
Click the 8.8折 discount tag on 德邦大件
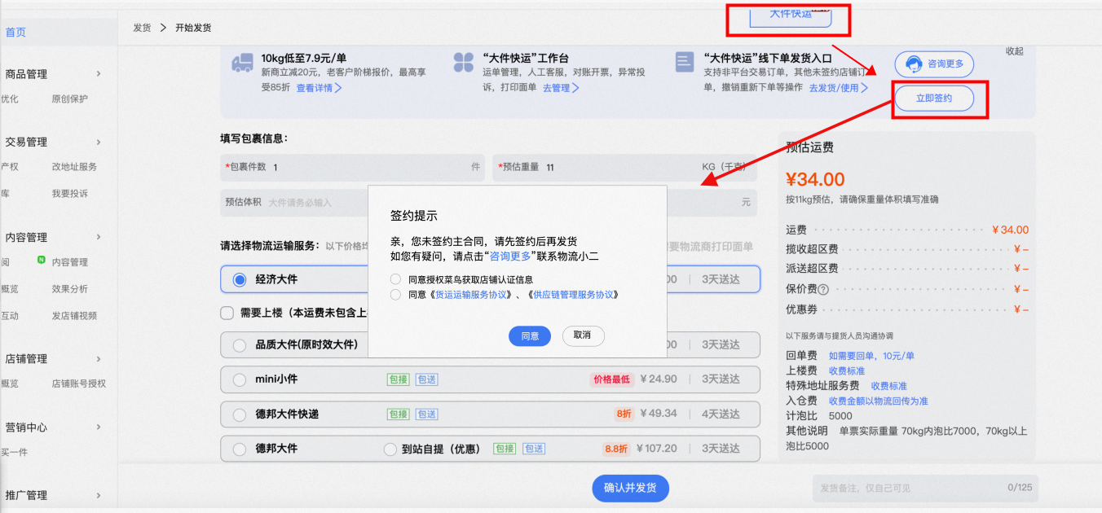click(x=615, y=449)
